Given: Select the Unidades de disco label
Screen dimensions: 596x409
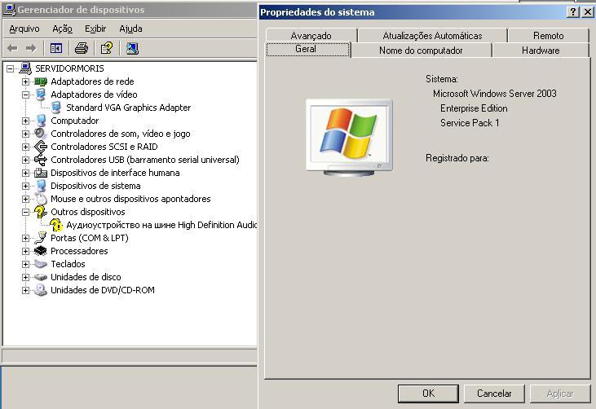Looking at the screenshot, I should pyautogui.click(x=86, y=277).
